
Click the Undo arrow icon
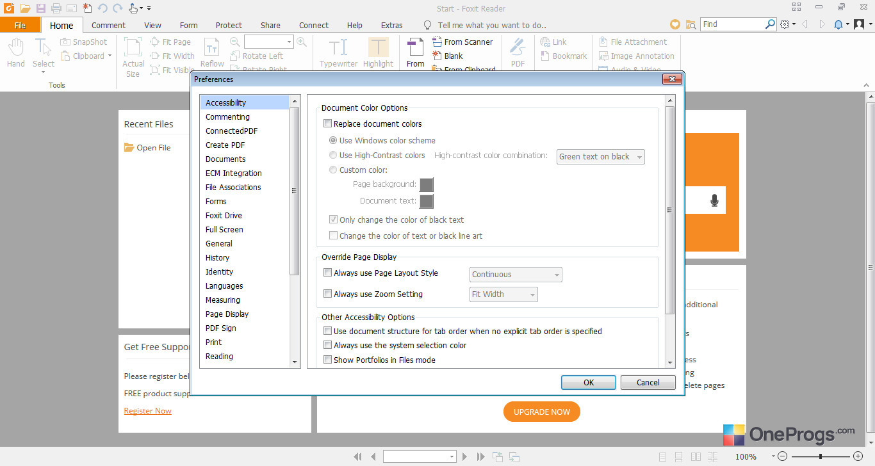[x=102, y=8]
